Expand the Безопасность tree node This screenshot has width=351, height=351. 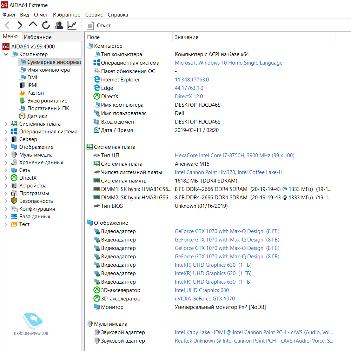6,201
